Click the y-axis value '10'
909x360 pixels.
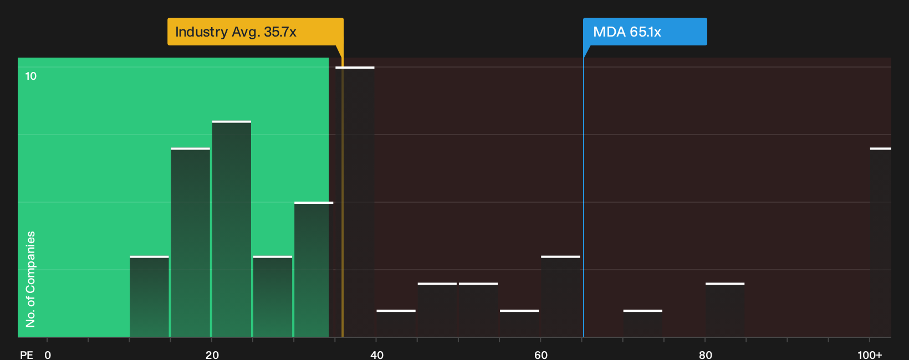point(31,76)
